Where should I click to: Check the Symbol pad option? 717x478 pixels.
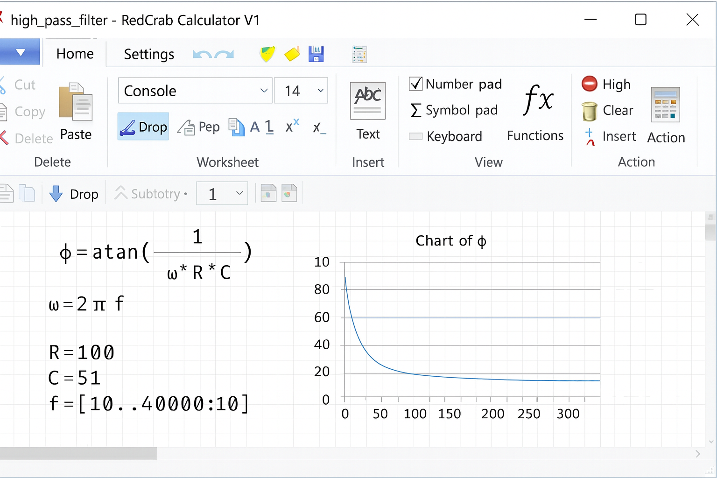tap(415, 110)
